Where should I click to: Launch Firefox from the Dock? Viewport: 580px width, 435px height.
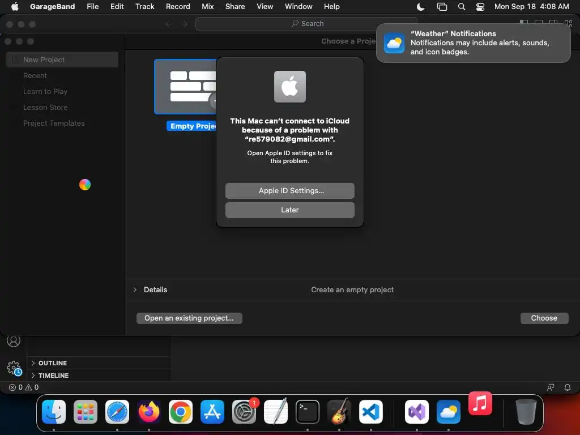149,412
